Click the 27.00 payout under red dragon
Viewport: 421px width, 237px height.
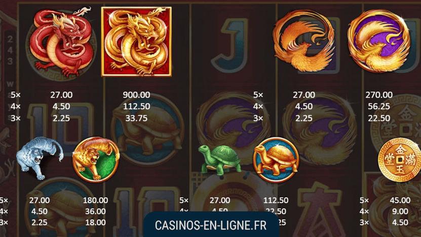[61, 95]
